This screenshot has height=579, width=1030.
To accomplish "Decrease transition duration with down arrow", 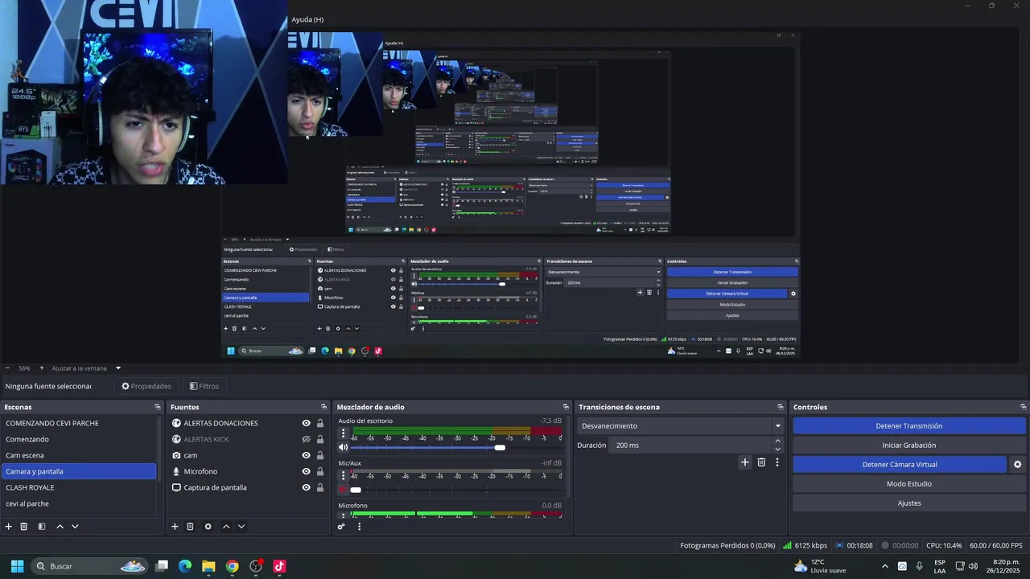I will click(x=777, y=450).
